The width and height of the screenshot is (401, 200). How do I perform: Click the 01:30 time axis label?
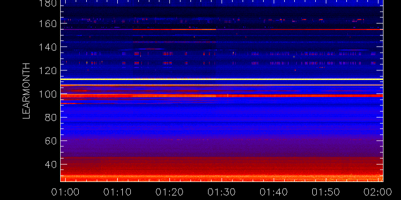(222, 192)
